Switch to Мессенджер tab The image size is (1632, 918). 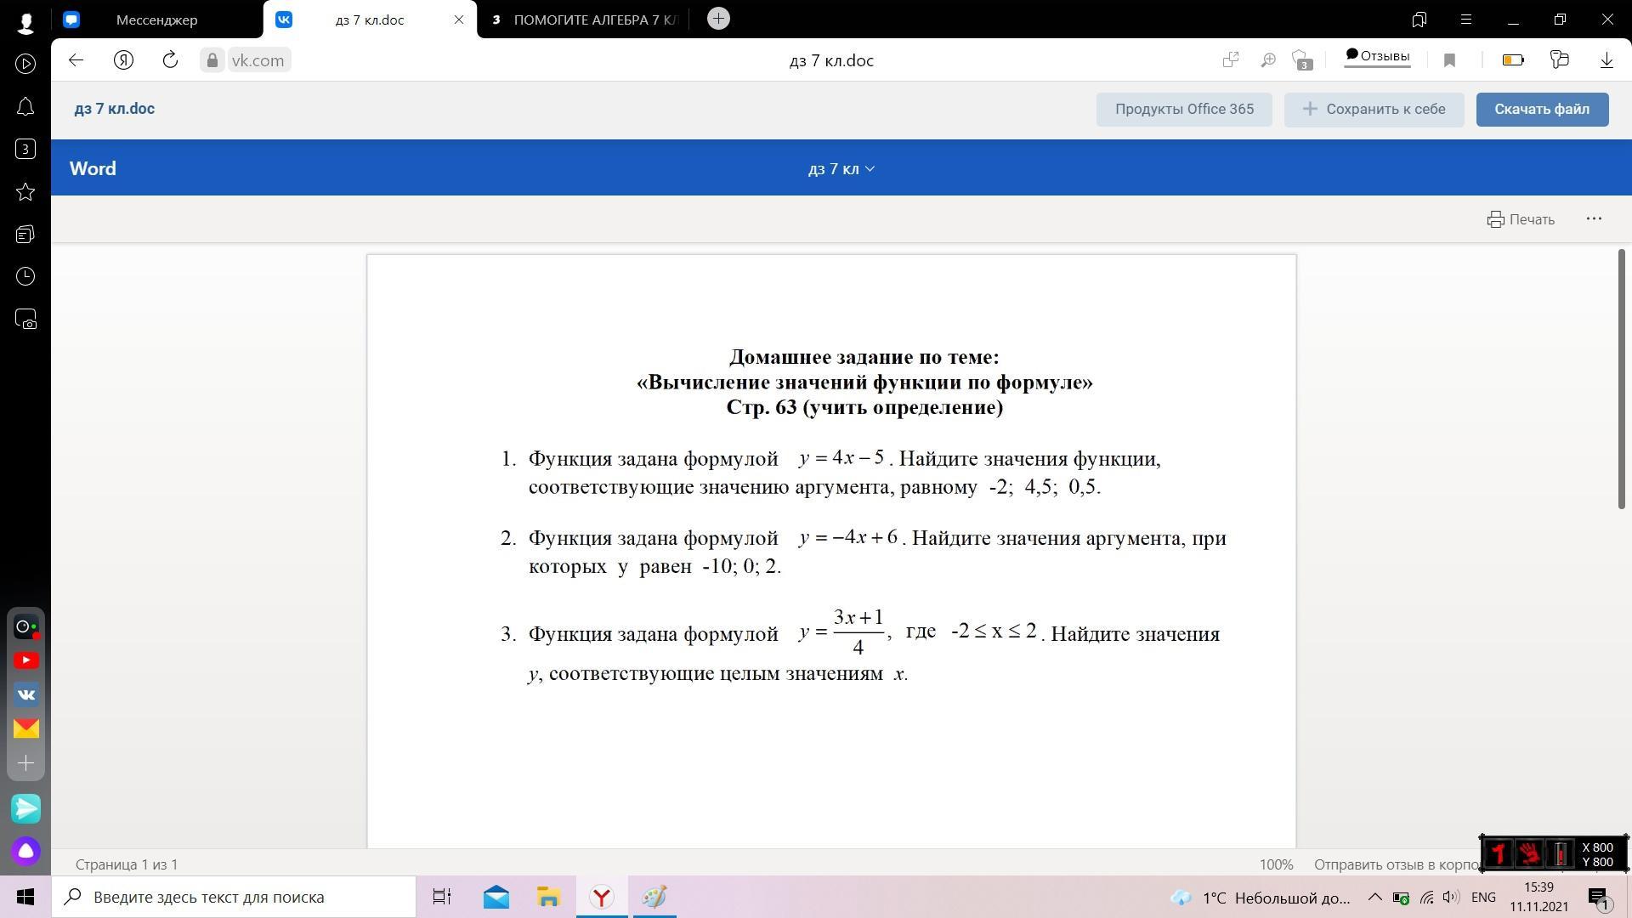click(x=156, y=20)
